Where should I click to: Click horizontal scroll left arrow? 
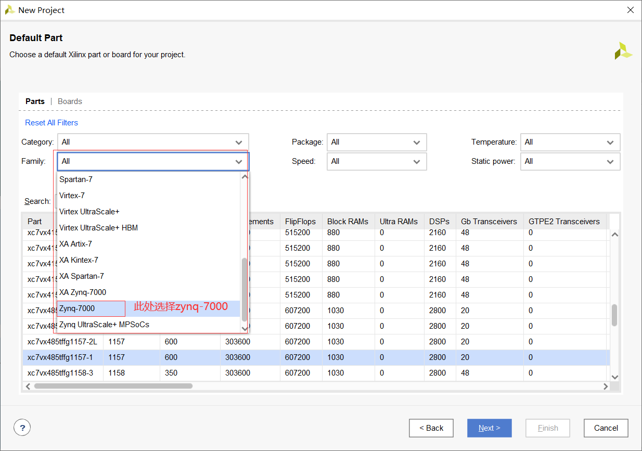[x=28, y=386]
